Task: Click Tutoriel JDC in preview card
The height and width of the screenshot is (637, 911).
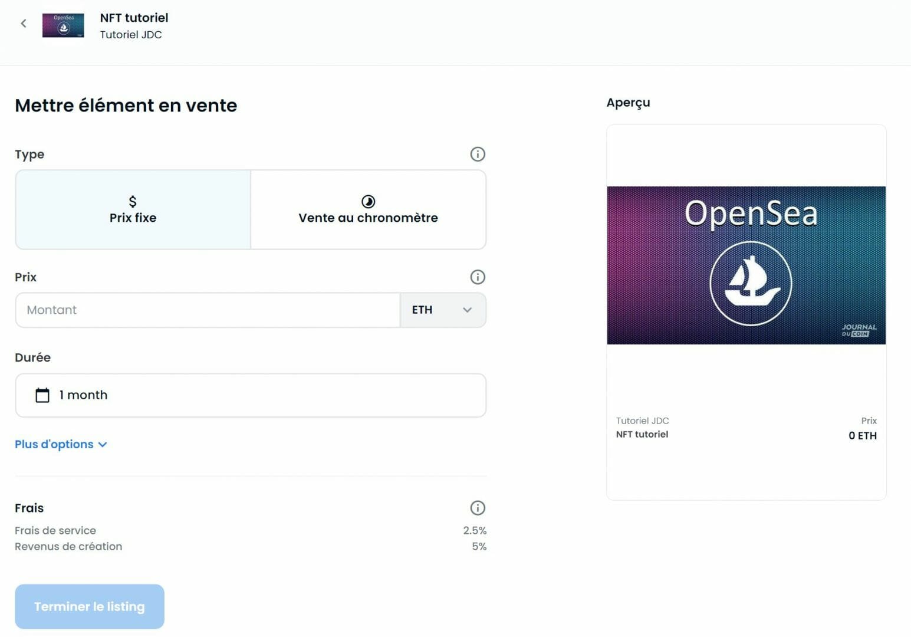Action: coord(643,421)
